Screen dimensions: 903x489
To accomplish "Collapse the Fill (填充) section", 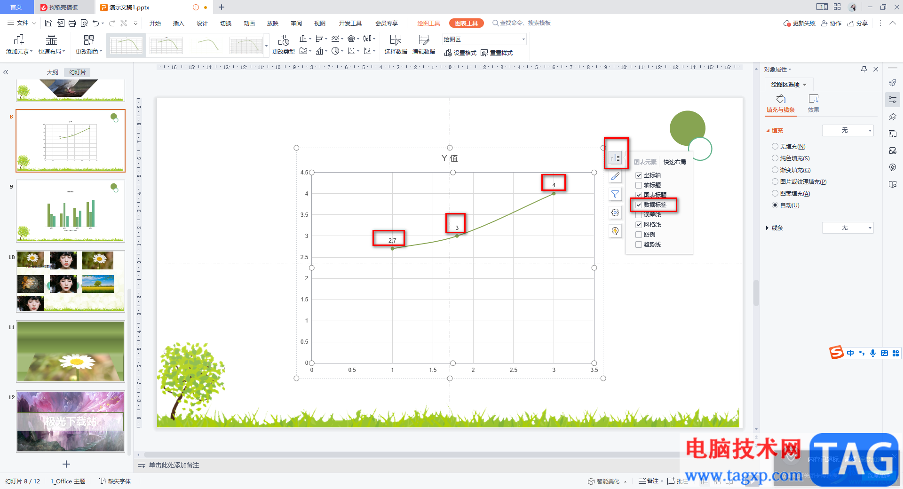I will (768, 131).
